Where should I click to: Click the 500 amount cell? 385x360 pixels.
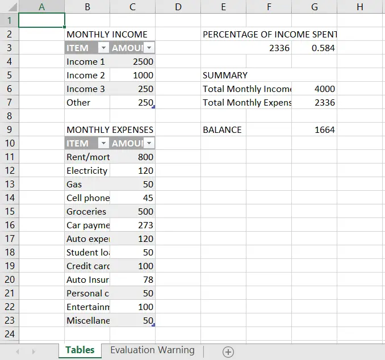pos(132,211)
